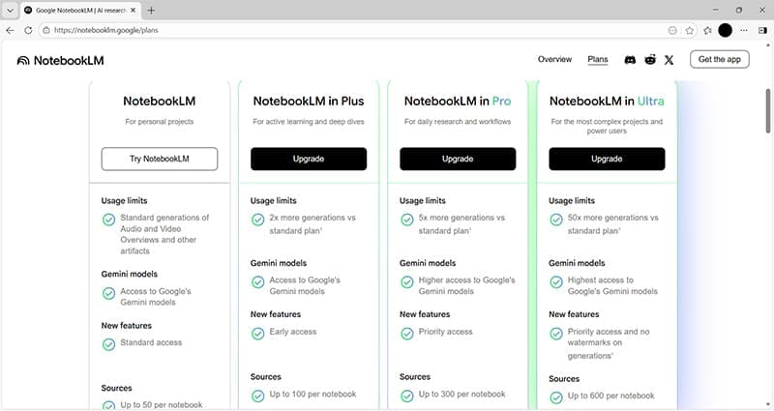Click Usage limits label in free column
Image resolution: width=774 pixels, height=411 pixels.
point(125,201)
